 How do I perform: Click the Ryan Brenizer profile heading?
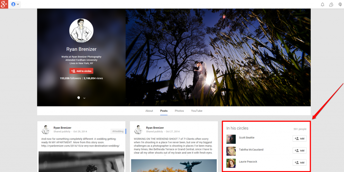pyautogui.click(x=81, y=49)
